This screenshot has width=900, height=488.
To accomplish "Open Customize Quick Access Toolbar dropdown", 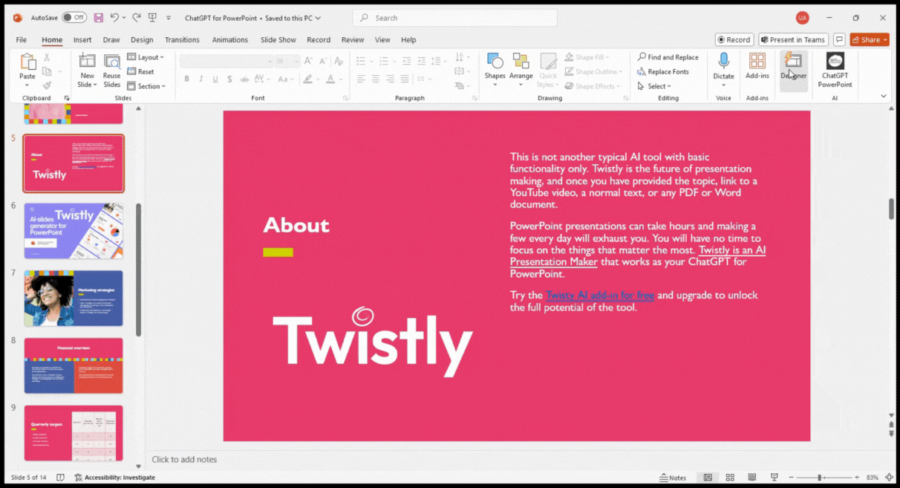I will click(x=169, y=18).
